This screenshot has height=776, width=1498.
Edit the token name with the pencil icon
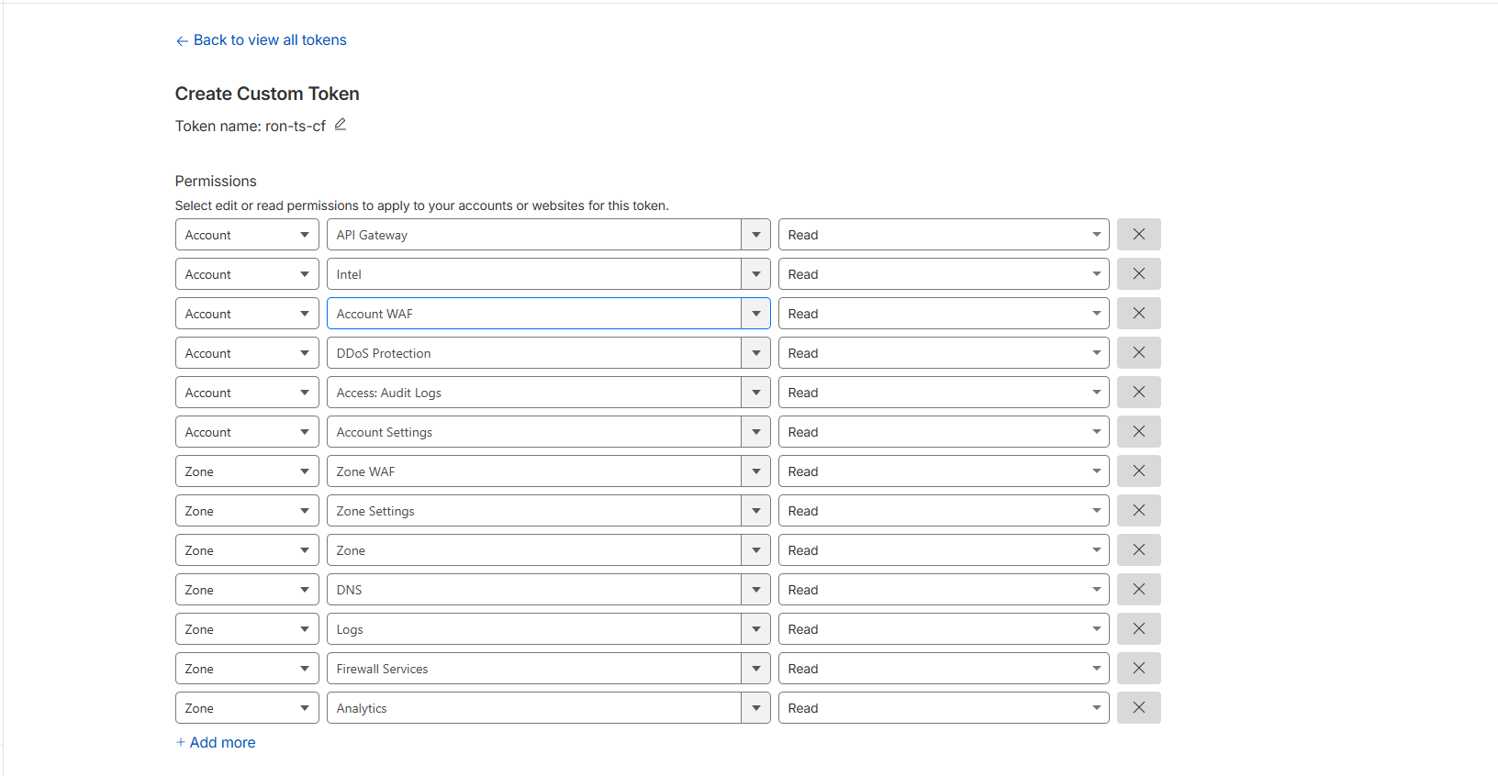click(341, 125)
